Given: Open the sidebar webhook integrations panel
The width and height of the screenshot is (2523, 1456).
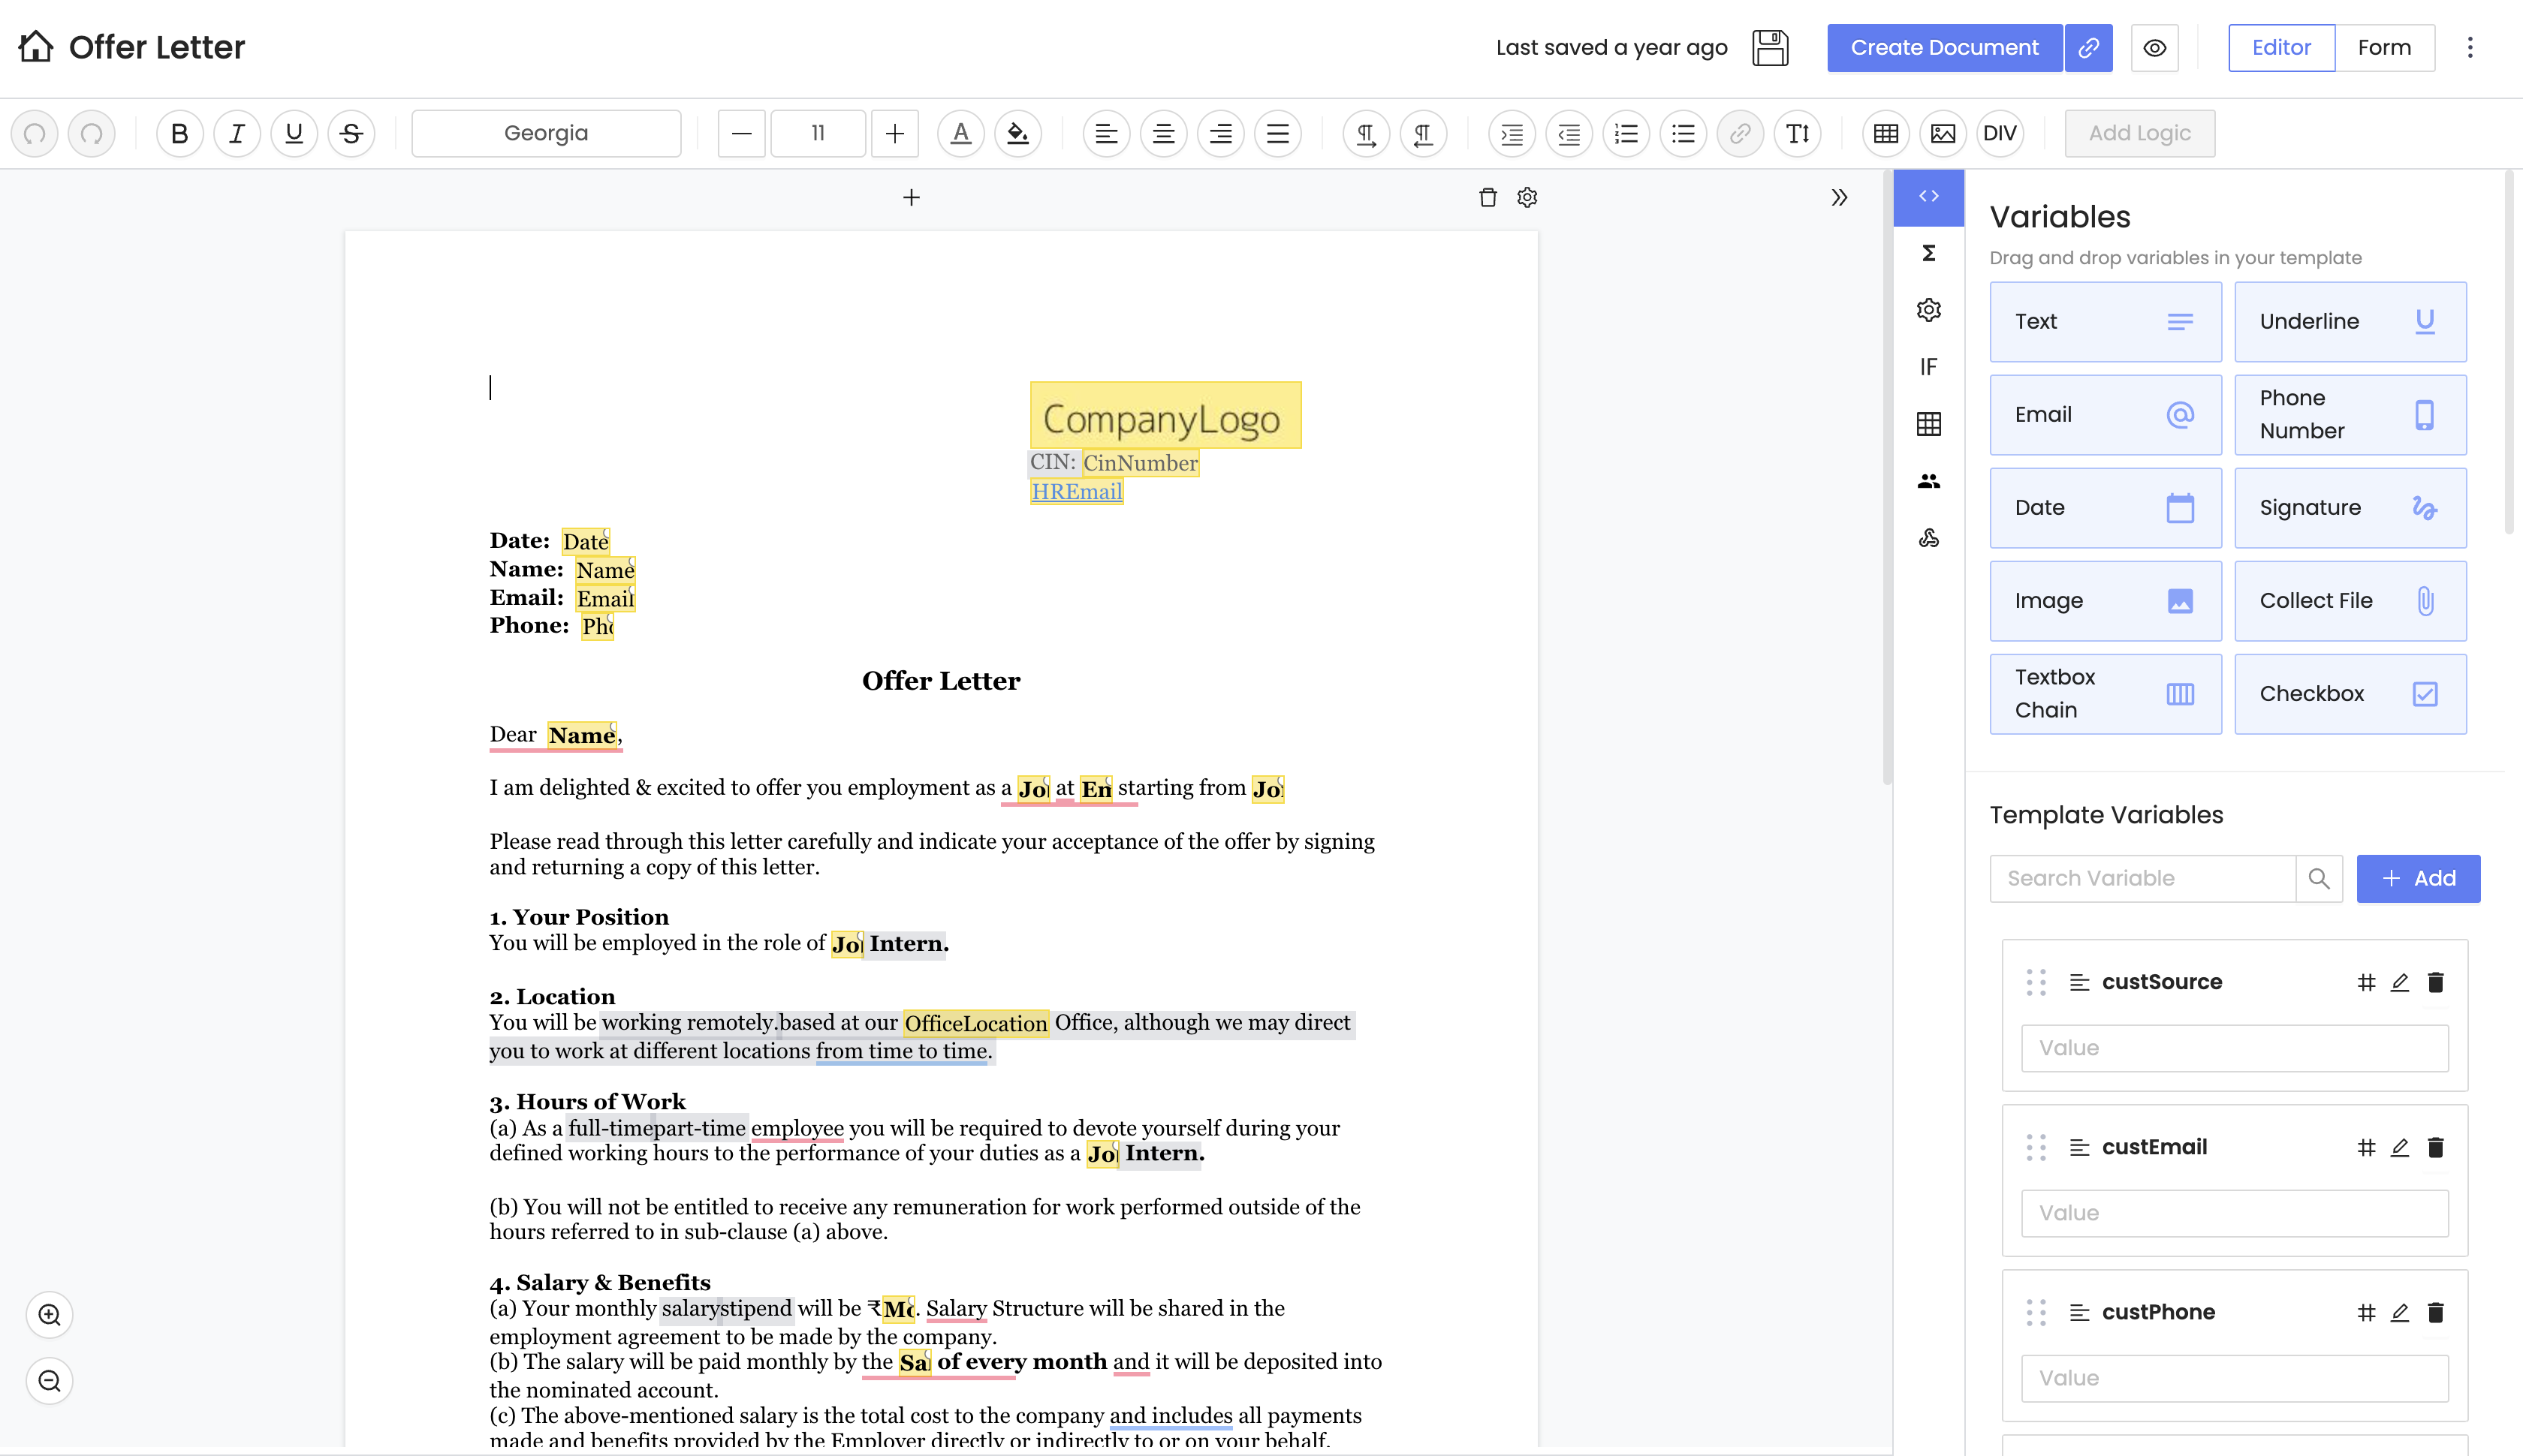Looking at the screenshot, I should 1929,538.
